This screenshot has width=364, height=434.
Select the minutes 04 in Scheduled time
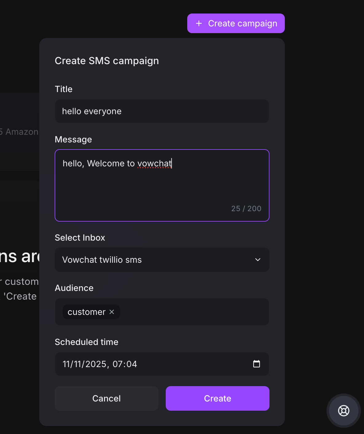pyautogui.click(x=132, y=364)
